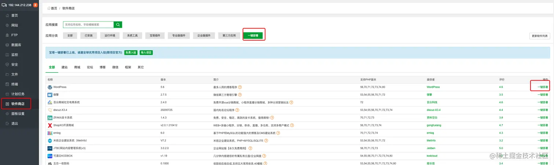Screen dimensions: 554x165
Task: Open help icon beside 最多人用的博客程序
Action: click(x=240, y=87)
